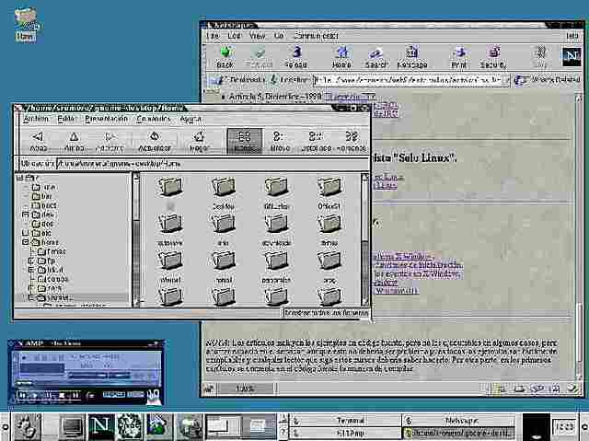
Task: Open the GNOME foot main menu
Action: click(27, 426)
